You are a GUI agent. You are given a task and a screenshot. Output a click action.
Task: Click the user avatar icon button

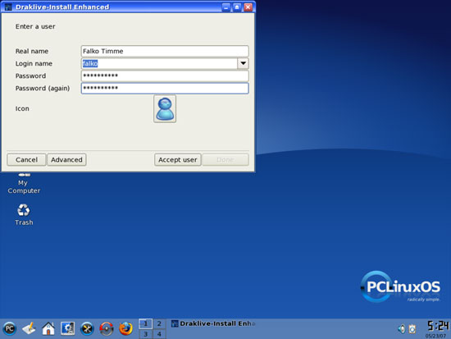(165, 109)
